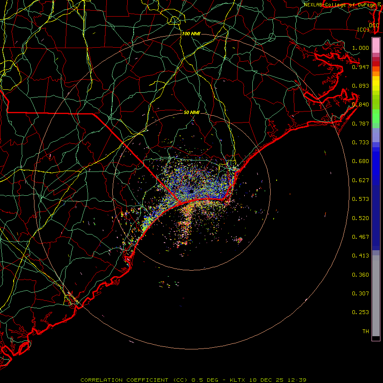Click the [CC] legend heading
Image resolution: width=383 pixels, height=383 pixels.
(363, 29)
